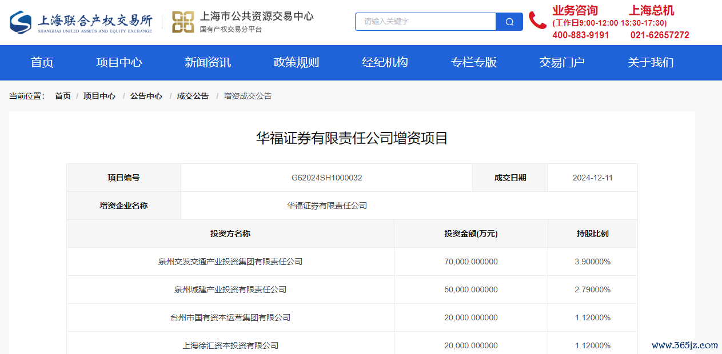
Task: Click the Shanghai United Assets and Equity Exchange logo
Action: click(81, 22)
